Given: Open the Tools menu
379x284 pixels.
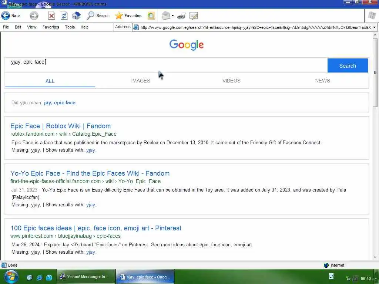Looking at the screenshot, I should pos(70,27).
